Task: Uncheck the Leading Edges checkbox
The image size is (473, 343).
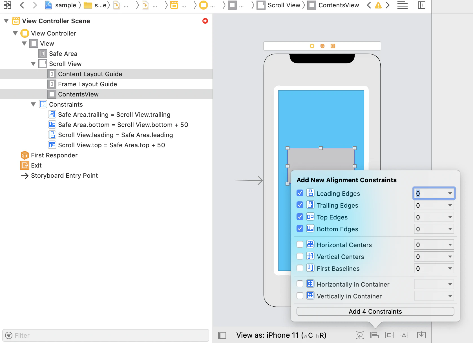Action: point(300,193)
